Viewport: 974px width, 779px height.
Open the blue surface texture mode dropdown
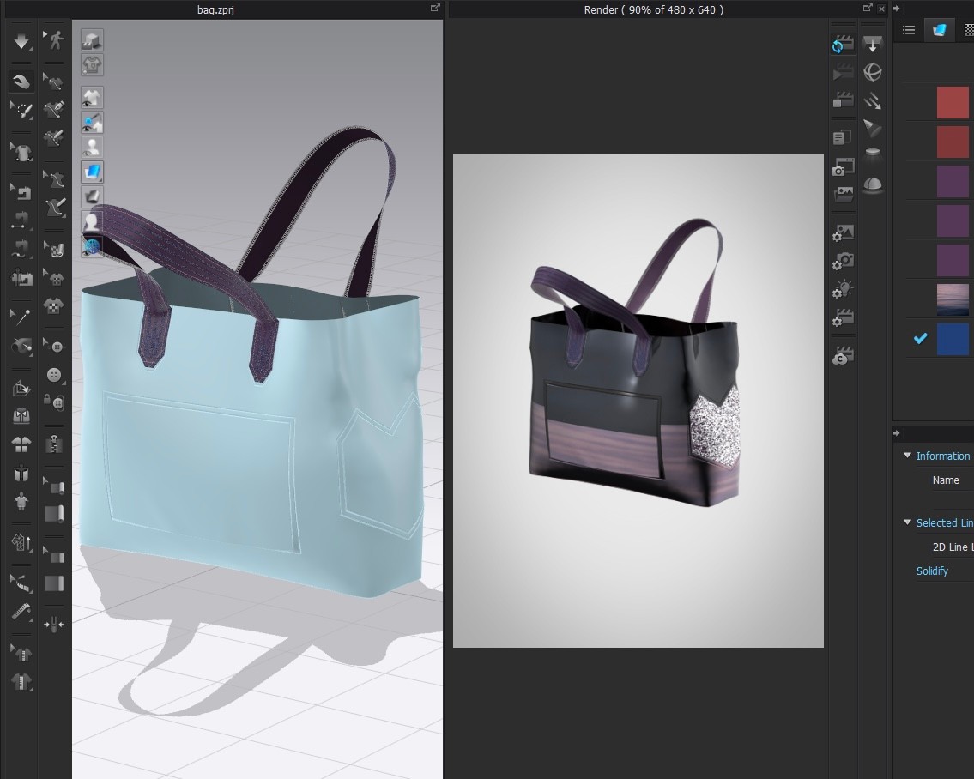(92, 172)
